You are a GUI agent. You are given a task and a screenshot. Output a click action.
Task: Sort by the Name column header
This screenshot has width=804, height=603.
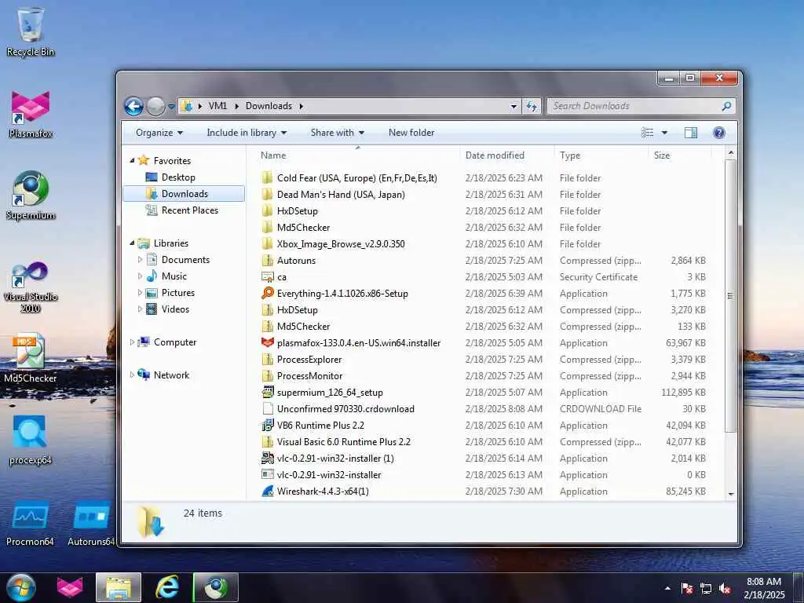click(x=357, y=155)
